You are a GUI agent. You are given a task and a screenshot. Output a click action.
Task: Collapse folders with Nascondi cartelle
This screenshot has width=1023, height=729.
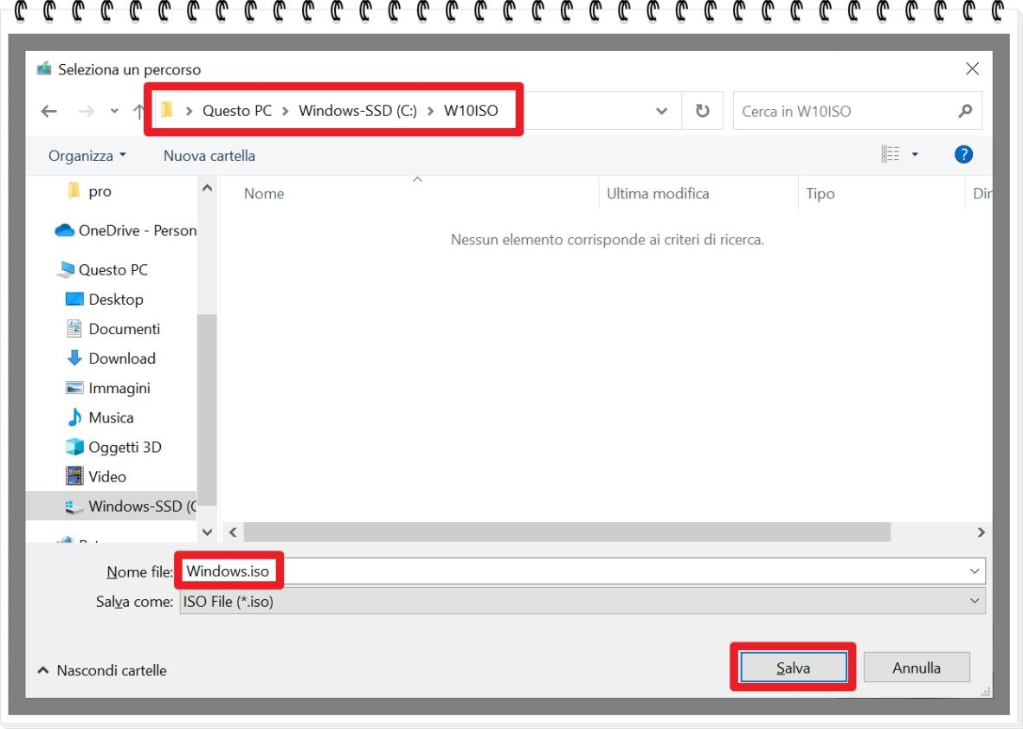pyautogui.click(x=103, y=670)
